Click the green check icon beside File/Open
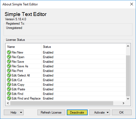This screenshot has width=136, height=119. point(9,57)
